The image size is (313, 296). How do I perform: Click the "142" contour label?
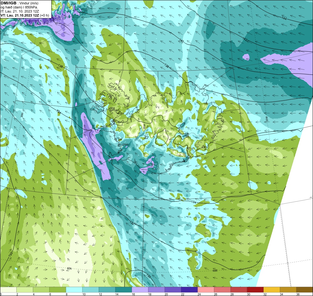(x=245, y=39)
